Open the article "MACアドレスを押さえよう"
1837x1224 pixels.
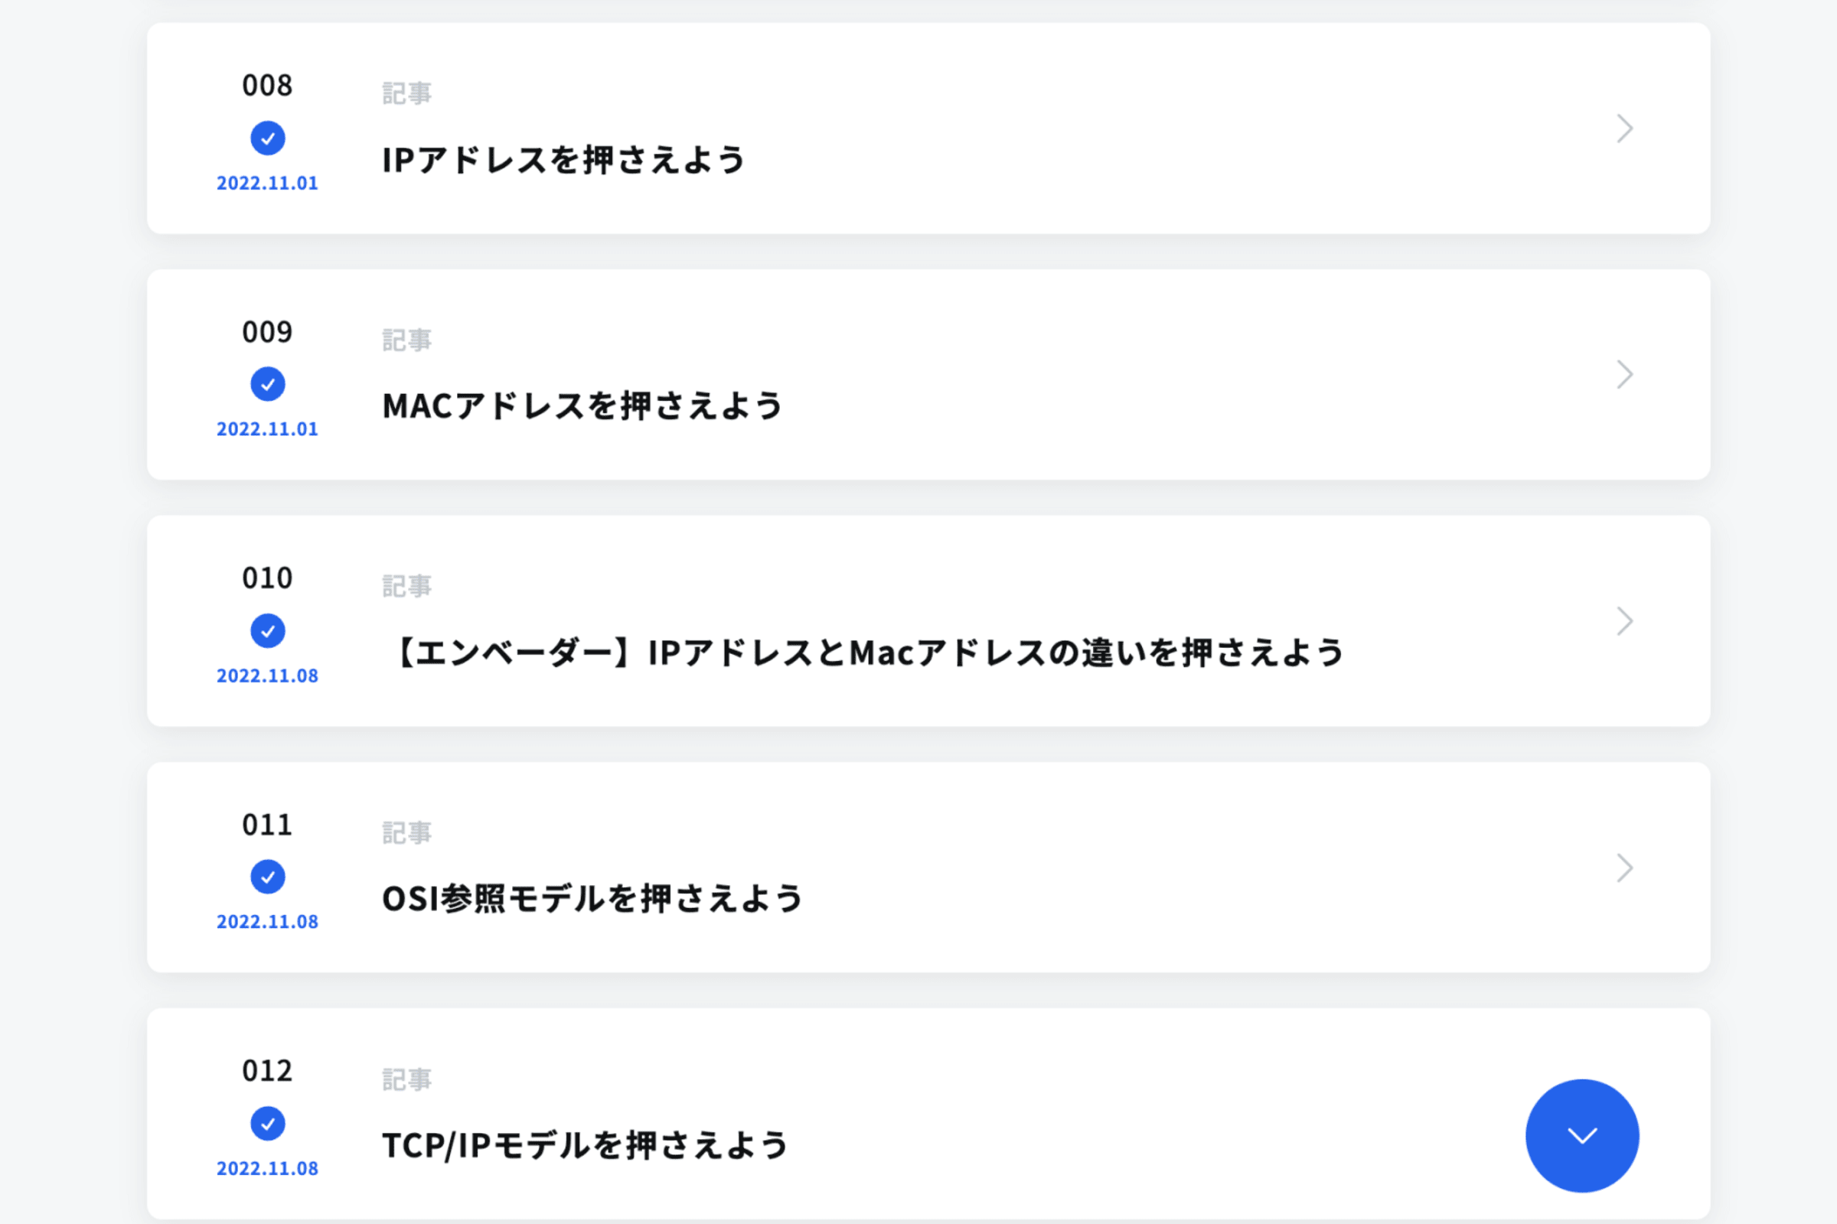pyautogui.click(x=582, y=406)
